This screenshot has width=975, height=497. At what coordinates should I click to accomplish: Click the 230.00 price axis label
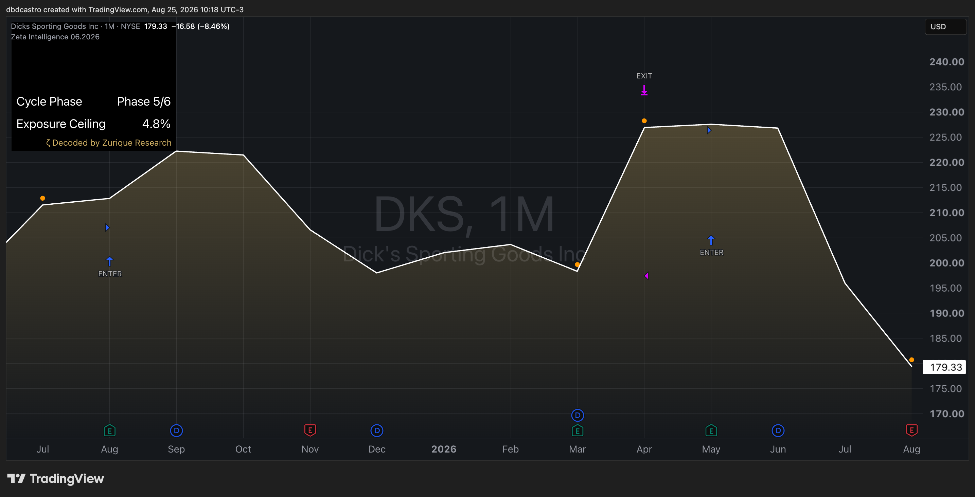pyautogui.click(x=946, y=112)
